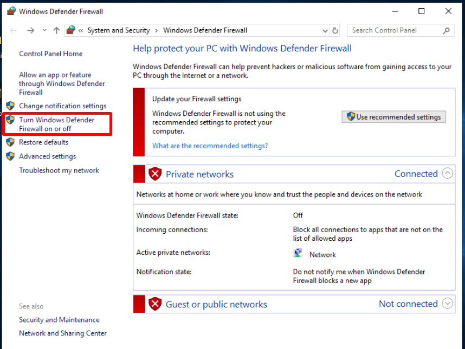Go to Control Panel Home
Viewport: 465px width, 349px height.
51,54
